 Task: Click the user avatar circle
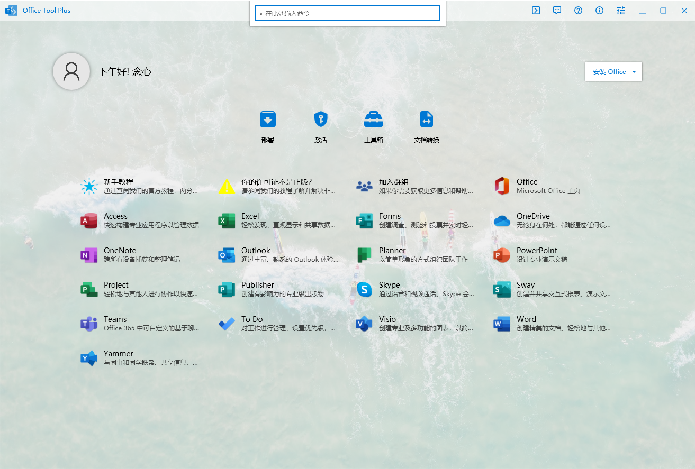[71, 71]
